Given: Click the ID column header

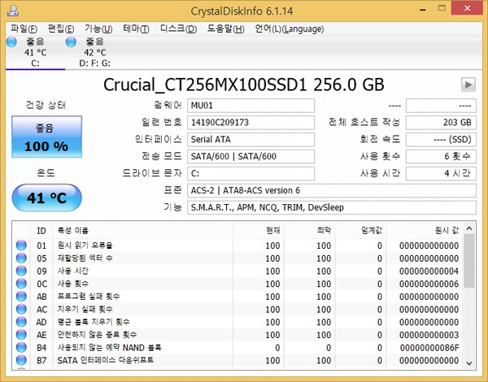Looking at the screenshot, I should 41,231.
